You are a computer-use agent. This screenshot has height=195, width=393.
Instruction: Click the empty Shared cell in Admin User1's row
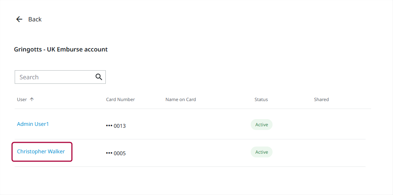coord(321,125)
